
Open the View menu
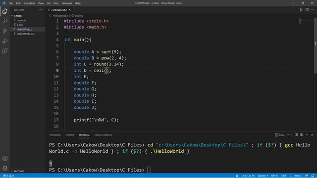41,3
